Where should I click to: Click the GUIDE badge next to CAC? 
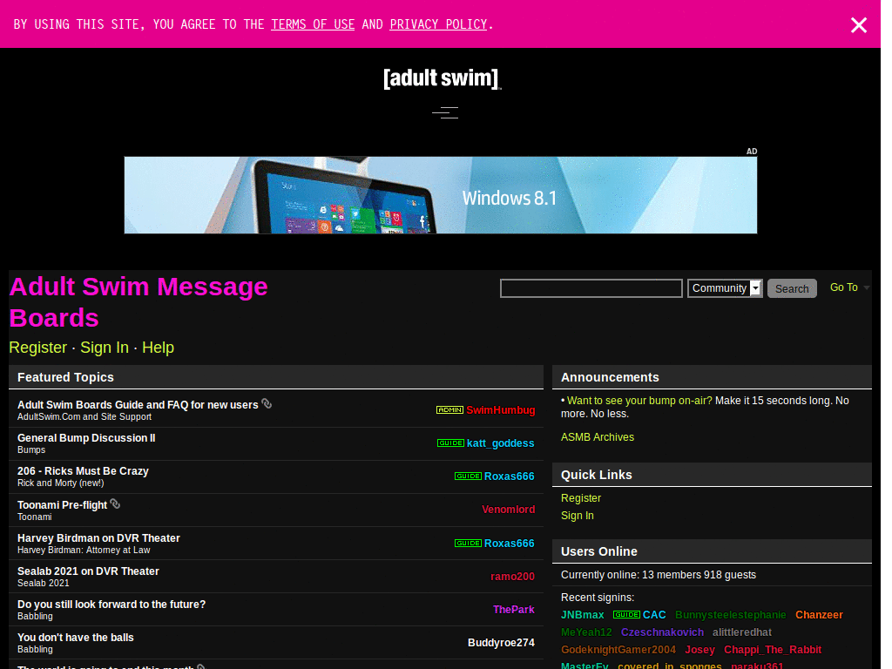click(626, 614)
